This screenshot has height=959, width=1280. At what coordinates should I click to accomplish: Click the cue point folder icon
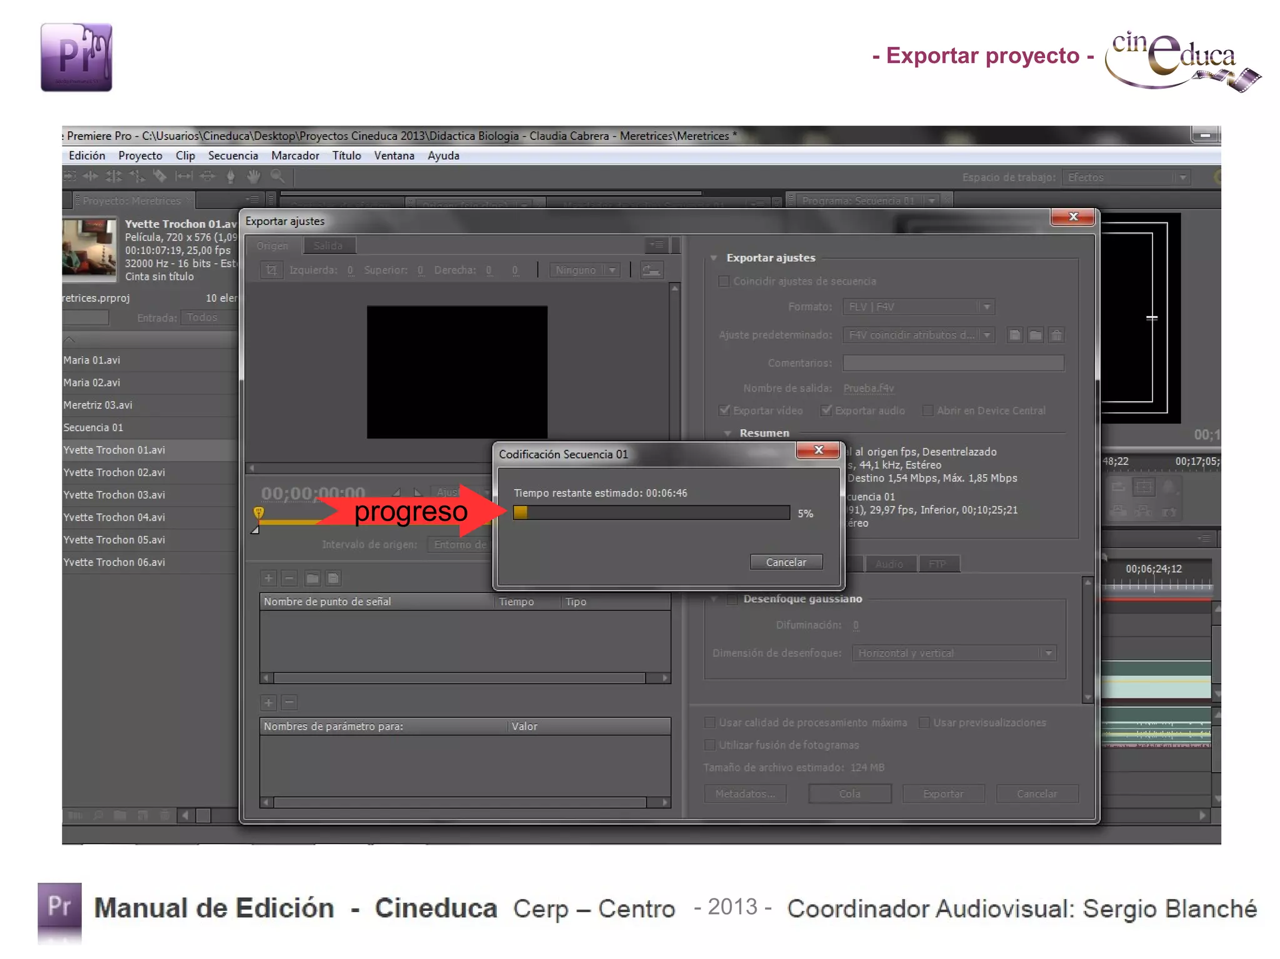coord(312,579)
